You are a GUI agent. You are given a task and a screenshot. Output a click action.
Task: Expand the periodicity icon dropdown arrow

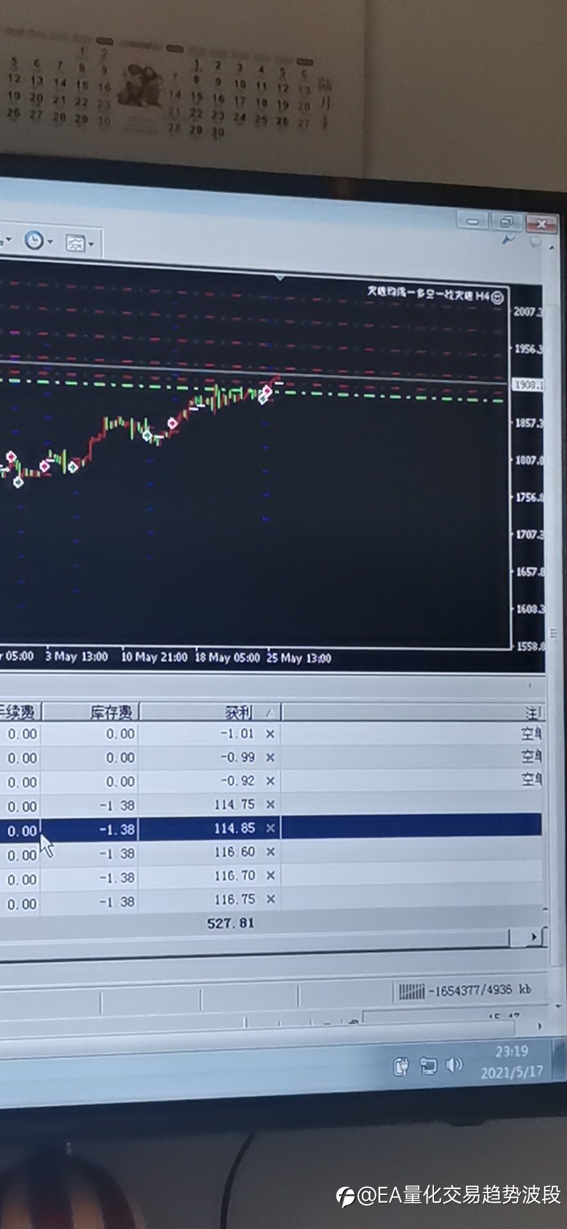50,242
